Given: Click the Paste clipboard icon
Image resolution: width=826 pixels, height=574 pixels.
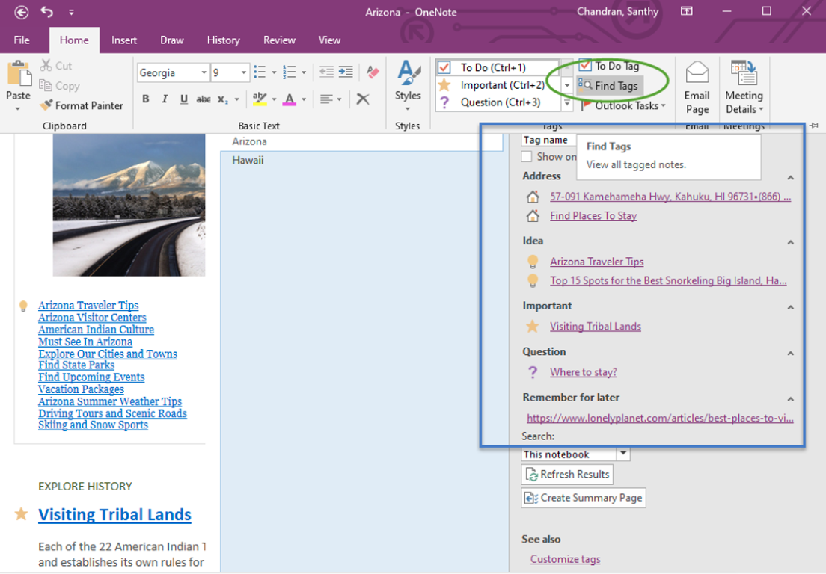Looking at the screenshot, I should point(19,74).
